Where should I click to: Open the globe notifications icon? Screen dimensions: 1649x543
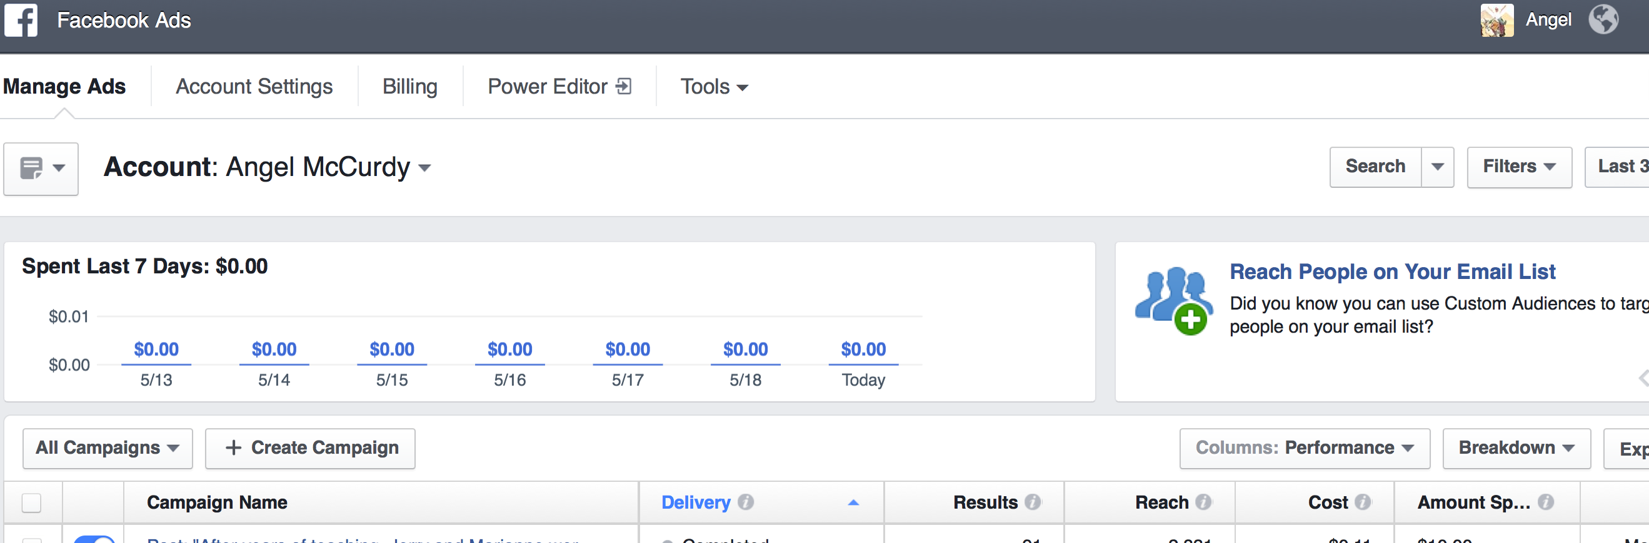click(x=1603, y=20)
